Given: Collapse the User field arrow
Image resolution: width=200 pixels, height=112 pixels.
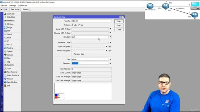Looking at the screenshot, I should click(x=110, y=59).
